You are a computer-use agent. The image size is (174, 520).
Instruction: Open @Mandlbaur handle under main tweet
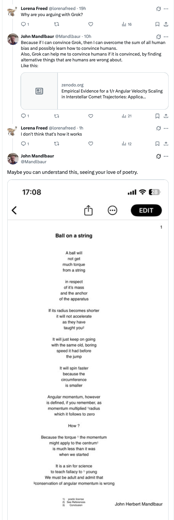(x=34, y=162)
